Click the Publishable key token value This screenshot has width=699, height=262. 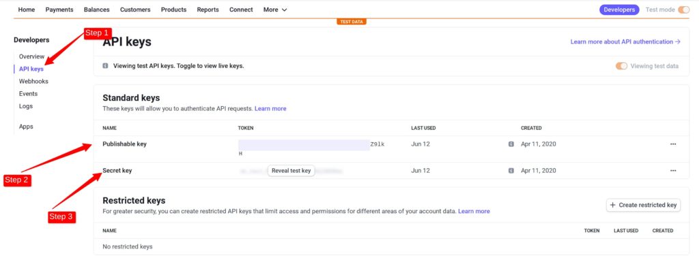point(311,148)
